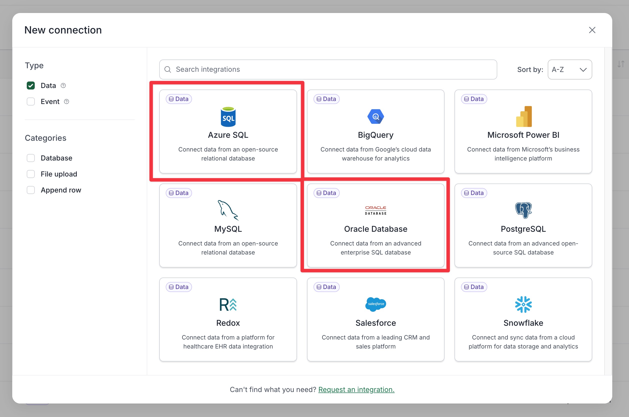Screen dimensions: 629x417
Task: Tick the File upload category checkbox
Action: [x=31, y=174]
